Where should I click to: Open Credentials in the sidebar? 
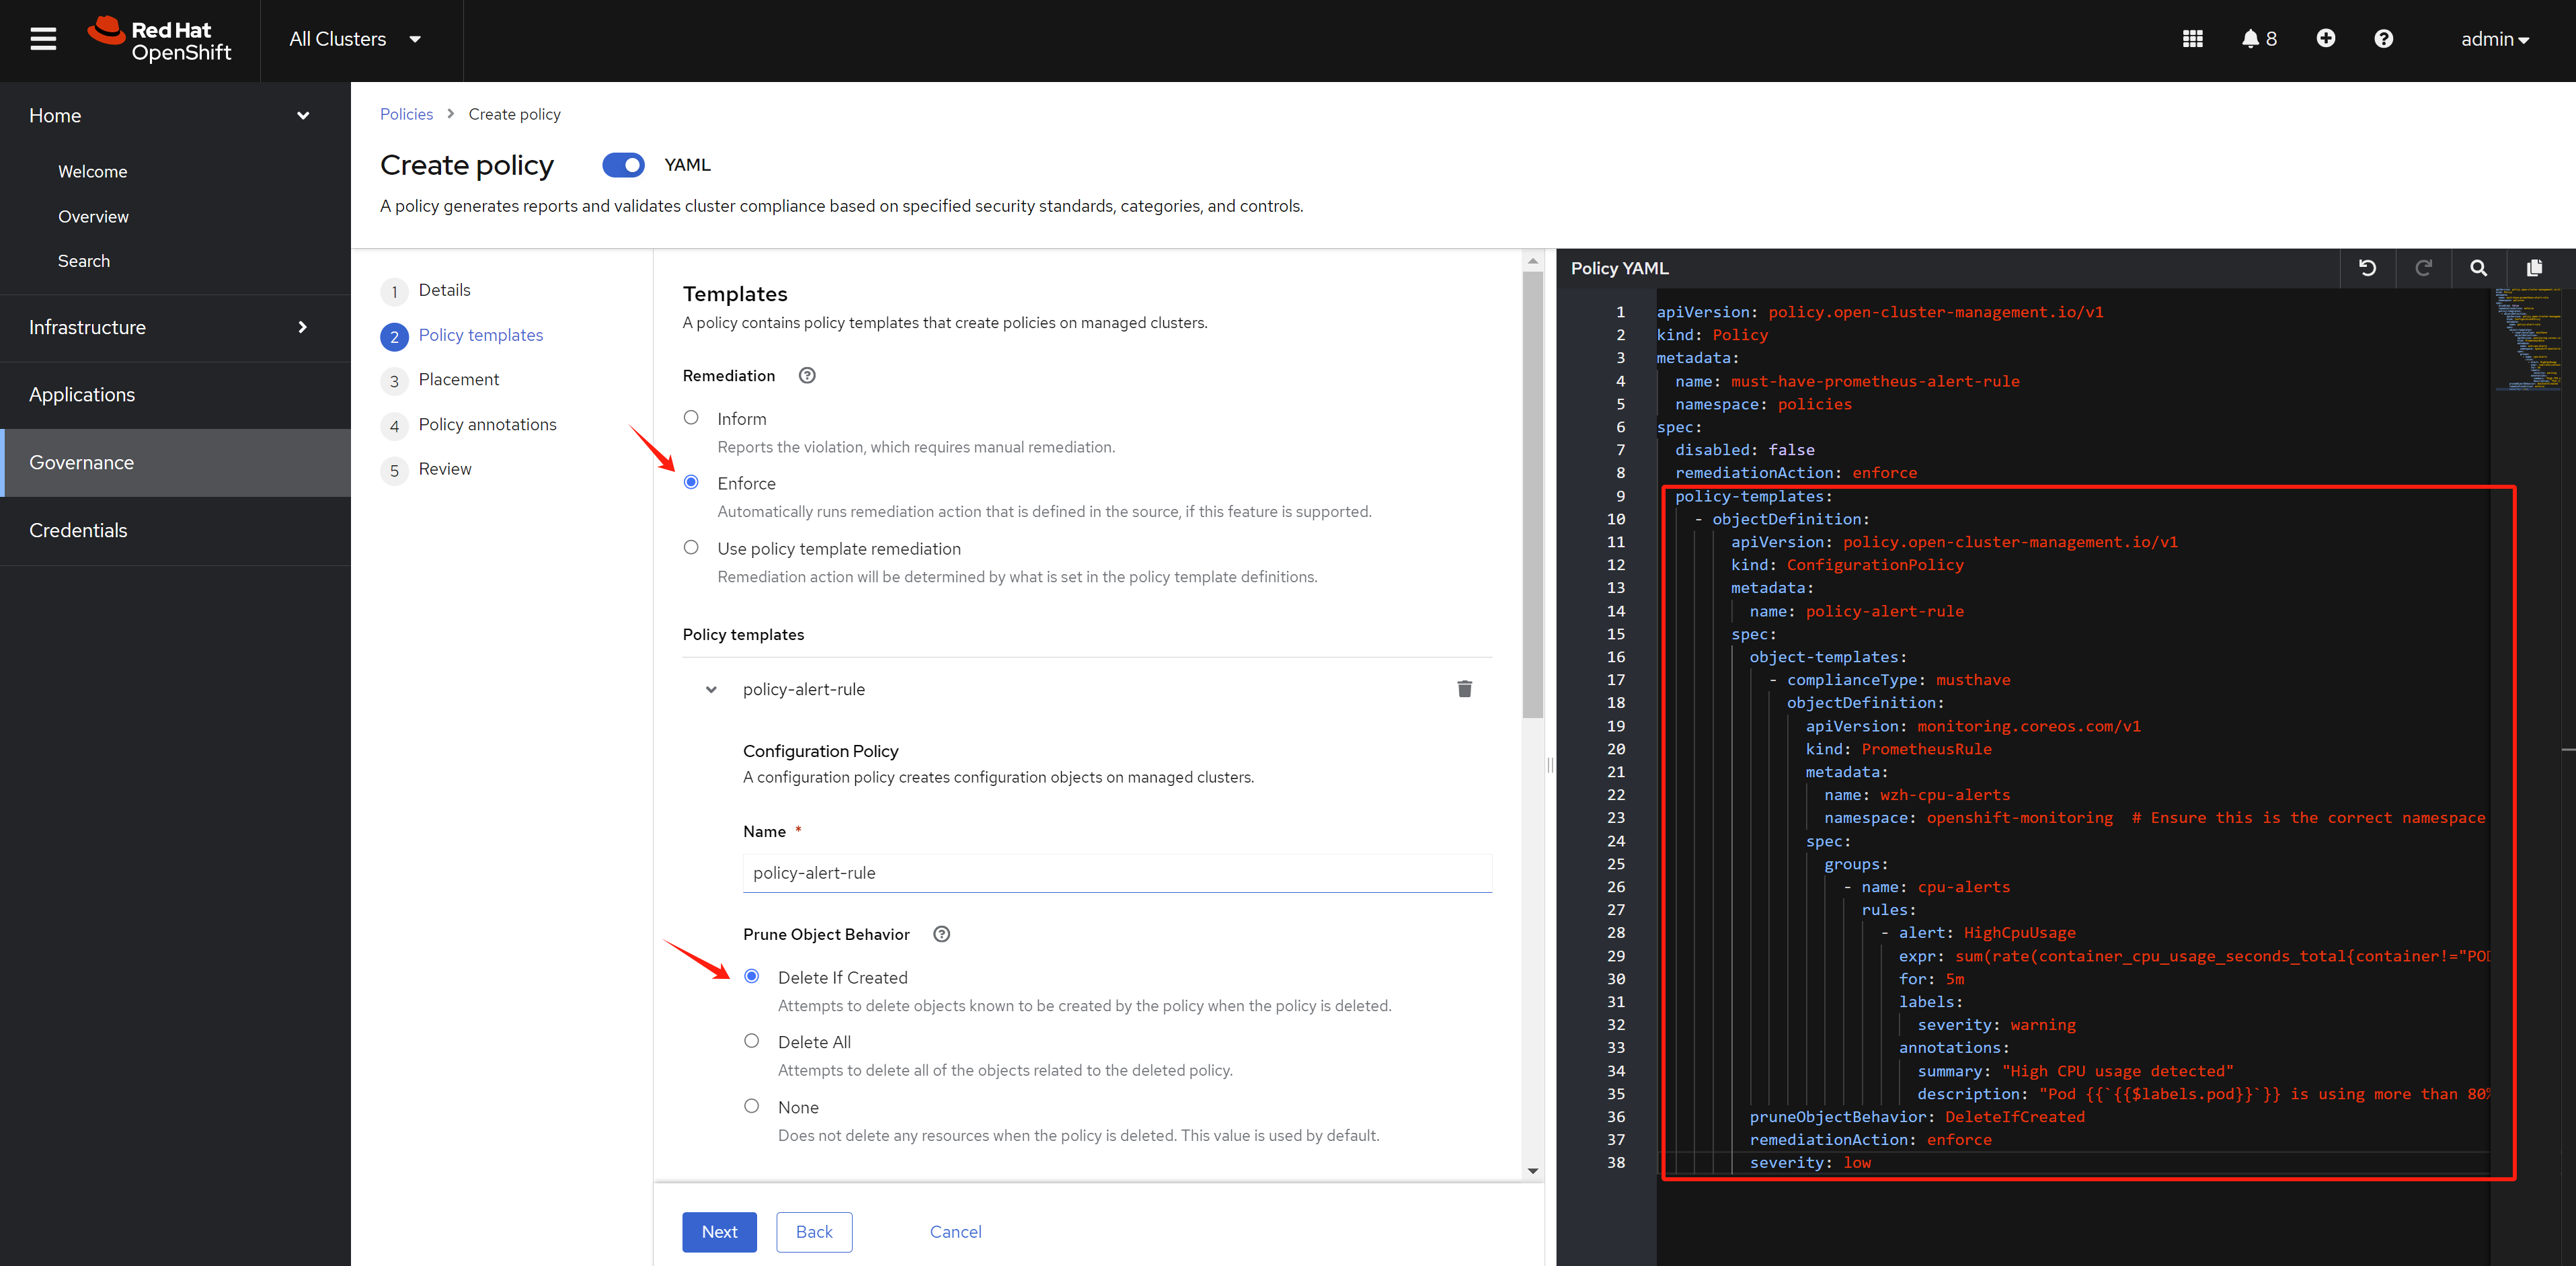click(78, 530)
